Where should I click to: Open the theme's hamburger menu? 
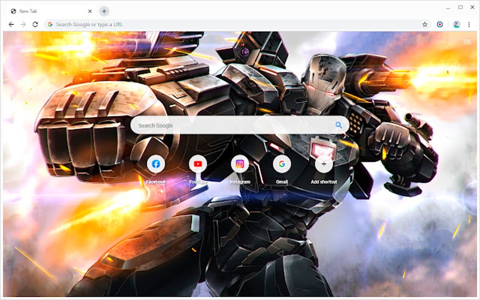(467, 42)
